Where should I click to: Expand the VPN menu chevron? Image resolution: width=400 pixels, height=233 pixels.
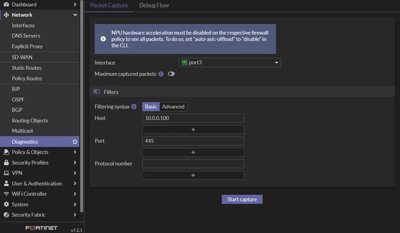point(75,173)
